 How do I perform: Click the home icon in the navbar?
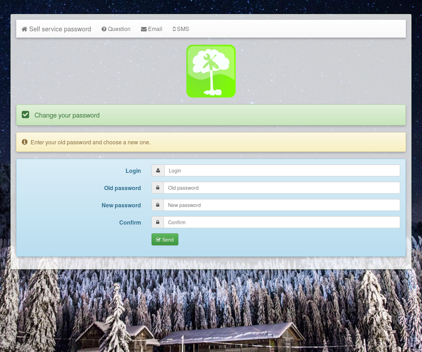[24, 29]
